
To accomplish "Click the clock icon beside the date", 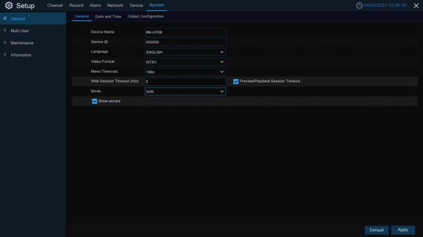I will coord(360,5).
